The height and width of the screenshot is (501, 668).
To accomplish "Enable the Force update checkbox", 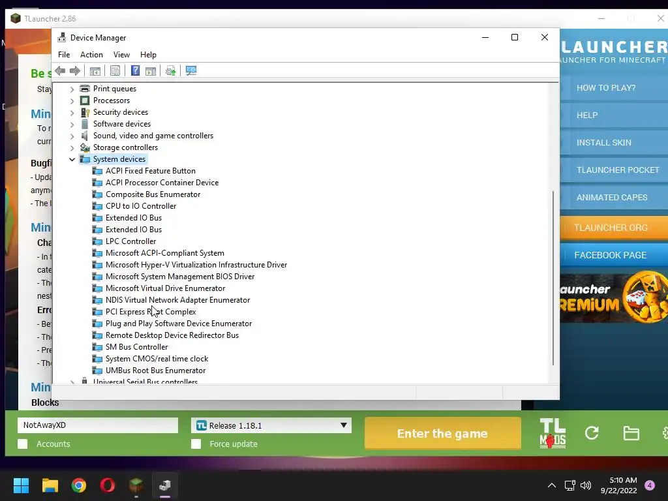I will (196, 444).
